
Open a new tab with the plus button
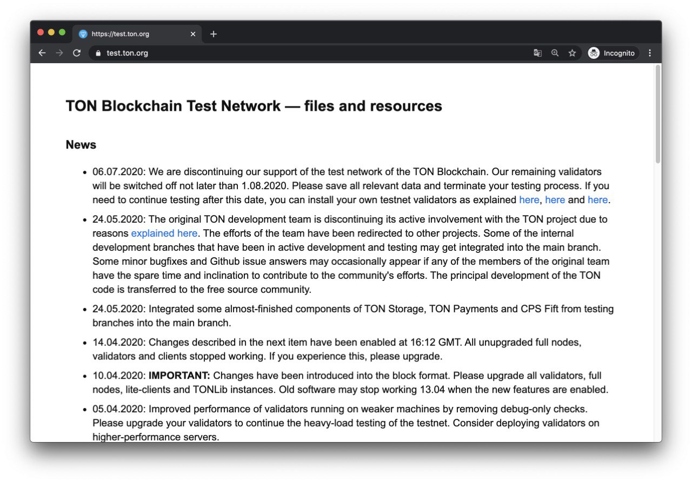click(214, 34)
